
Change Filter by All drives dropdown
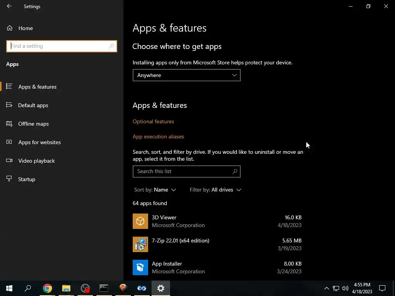click(x=215, y=190)
